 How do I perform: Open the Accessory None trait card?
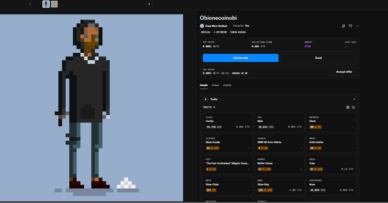tap(331, 186)
